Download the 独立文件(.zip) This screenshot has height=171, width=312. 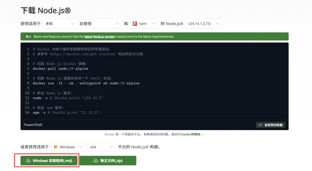point(108,160)
